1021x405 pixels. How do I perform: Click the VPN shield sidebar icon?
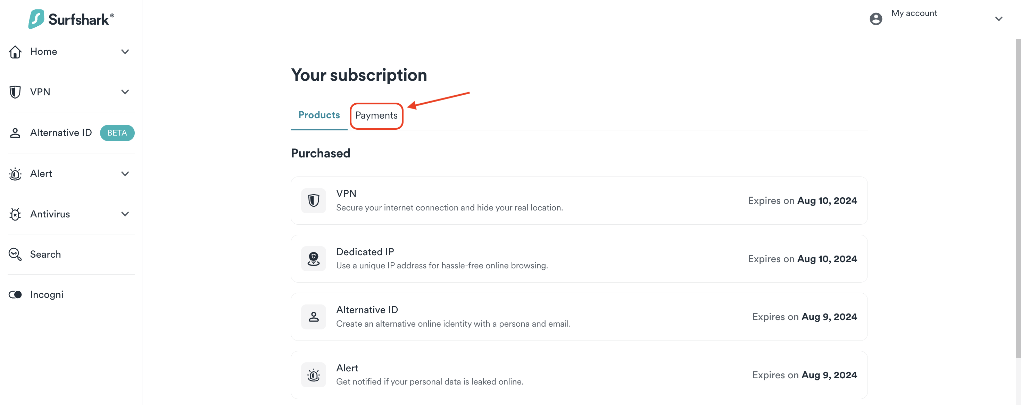[15, 92]
